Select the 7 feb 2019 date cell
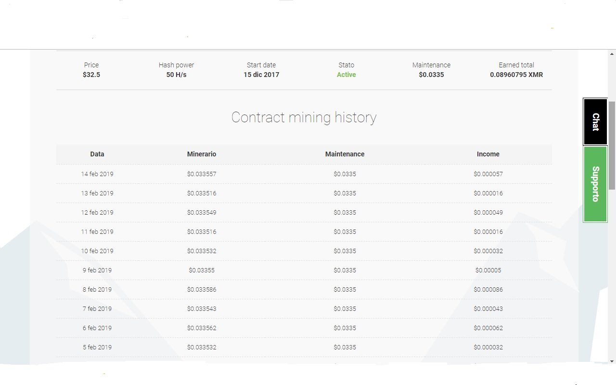 (x=97, y=308)
